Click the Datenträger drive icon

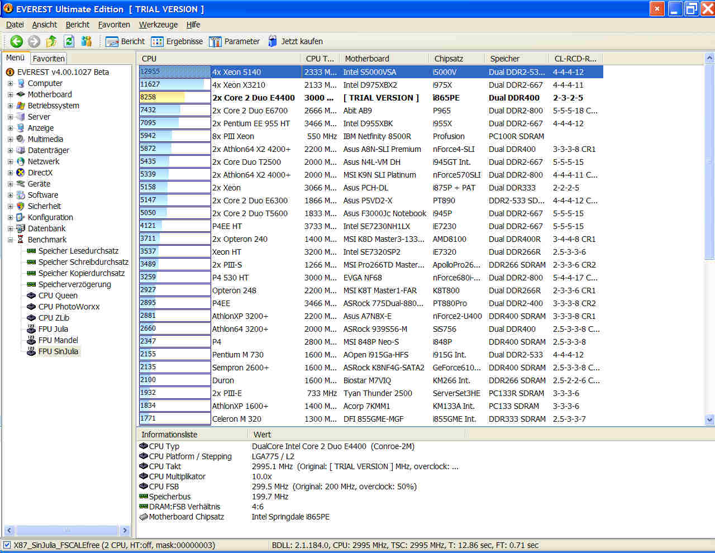point(21,150)
